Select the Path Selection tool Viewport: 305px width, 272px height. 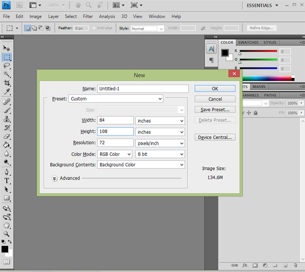7,189
